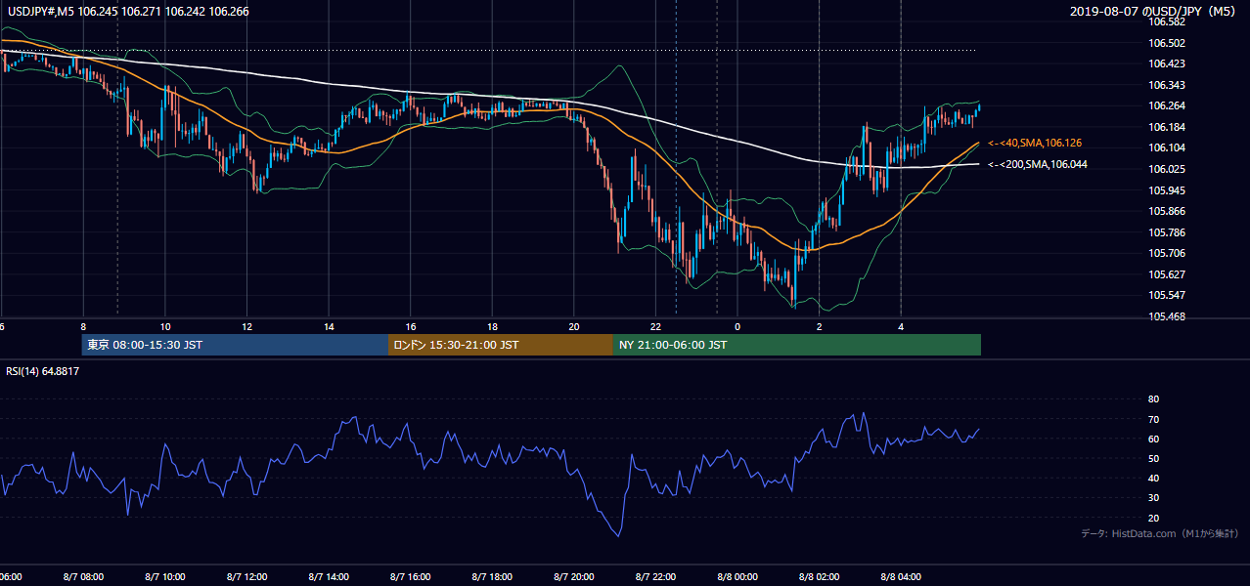The image size is (1250, 586).
Task: Click the 8/7 22:00 bottom time label
Action: 656,577
